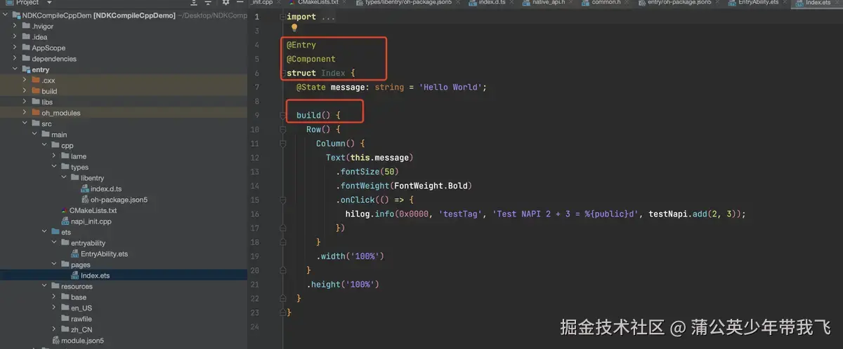Switch to the types/libentry/oh-package.json5 tab
843x349 pixels.
tap(406, 3)
